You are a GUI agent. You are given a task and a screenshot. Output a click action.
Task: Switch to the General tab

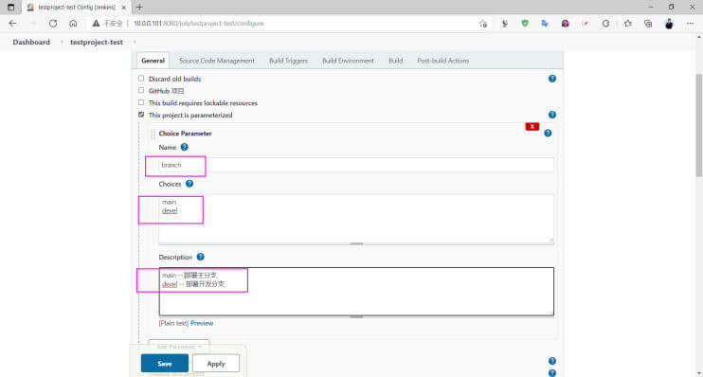click(x=153, y=61)
